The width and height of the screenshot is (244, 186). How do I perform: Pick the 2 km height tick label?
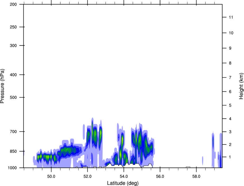[230, 145]
